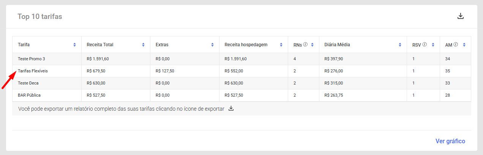Select the Tarifas Flexíveis row name
The image size is (483, 155).
click(x=33, y=71)
